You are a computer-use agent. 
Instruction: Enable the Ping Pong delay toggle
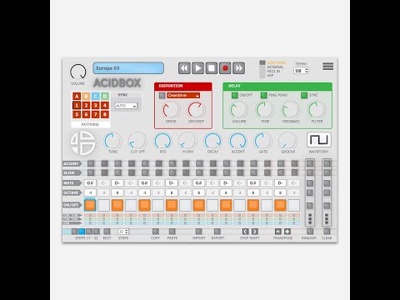point(263,95)
